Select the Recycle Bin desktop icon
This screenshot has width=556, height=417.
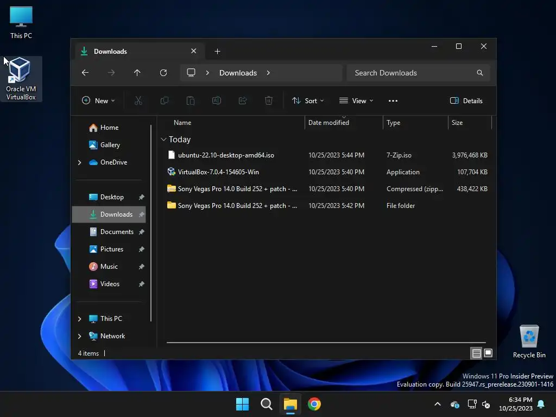coord(529,342)
